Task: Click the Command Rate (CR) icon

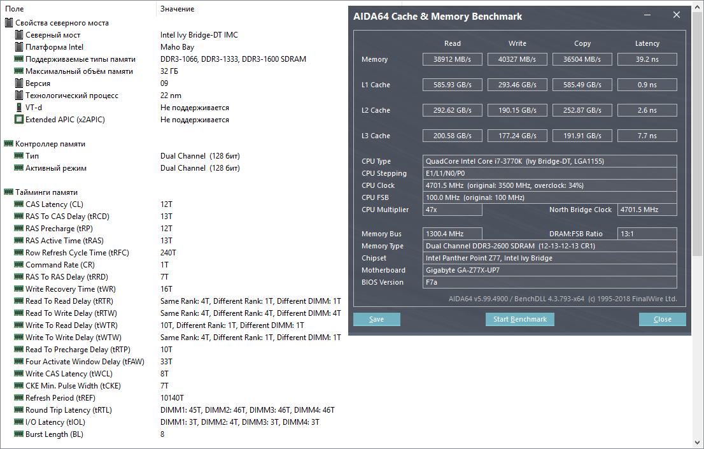Action: click(x=19, y=265)
